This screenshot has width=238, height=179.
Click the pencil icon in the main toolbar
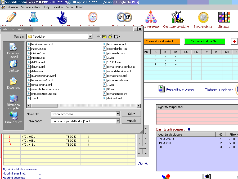[11, 17]
